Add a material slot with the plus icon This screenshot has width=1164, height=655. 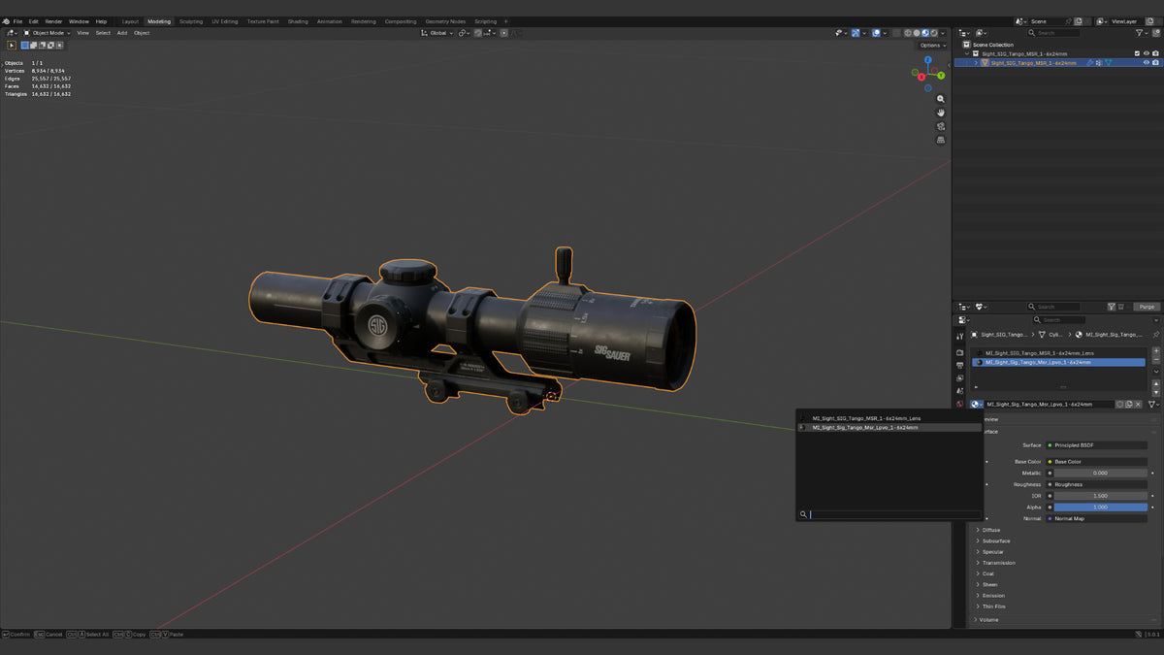1155,351
